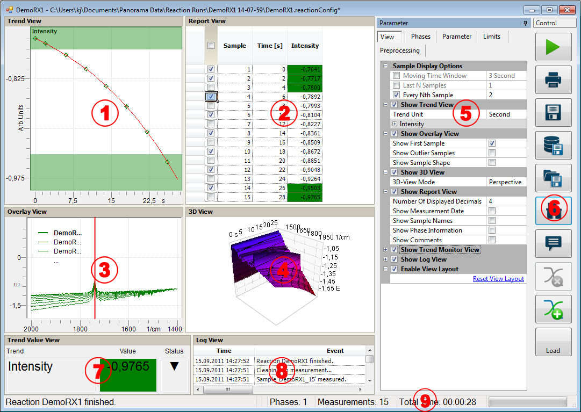Click the floppy disk save icon

553,113
